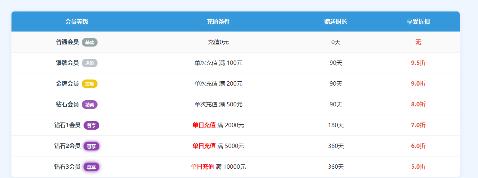Click the 钻石3会员 level name
The width and height of the screenshot is (478, 178).
pyautogui.click(x=67, y=167)
